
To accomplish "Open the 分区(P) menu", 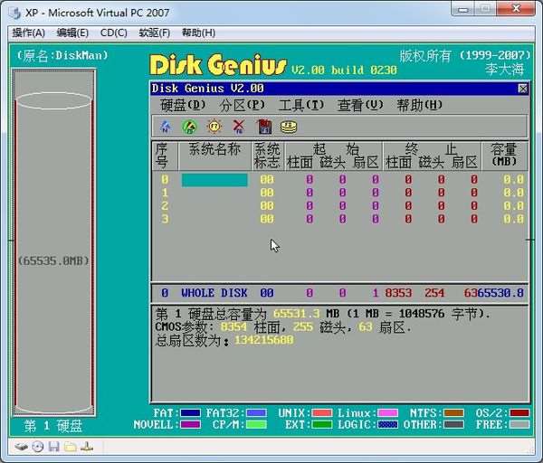I will (242, 105).
